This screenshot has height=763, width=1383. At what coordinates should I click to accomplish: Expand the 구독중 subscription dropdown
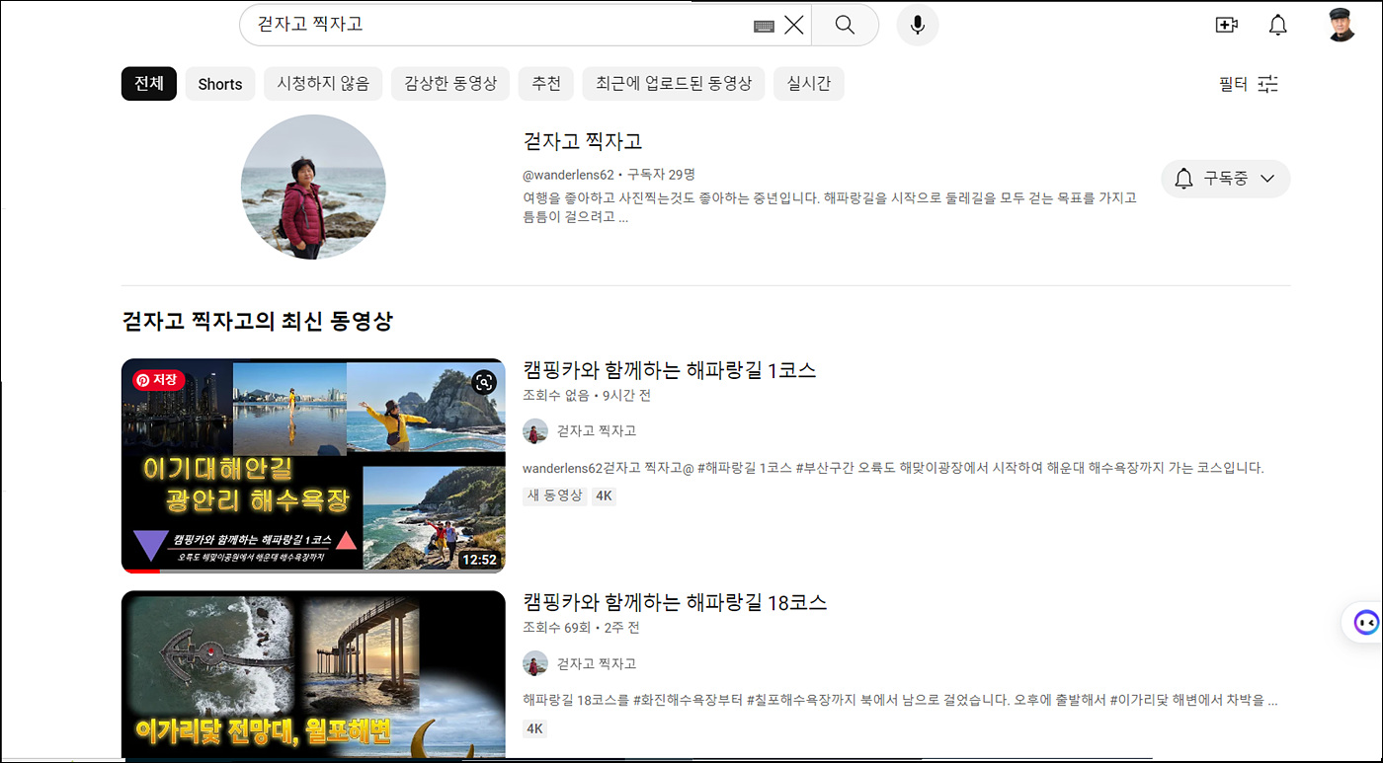tap(1225, 179)
